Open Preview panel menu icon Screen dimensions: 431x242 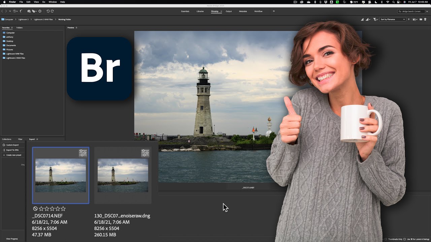click(76, 28)
